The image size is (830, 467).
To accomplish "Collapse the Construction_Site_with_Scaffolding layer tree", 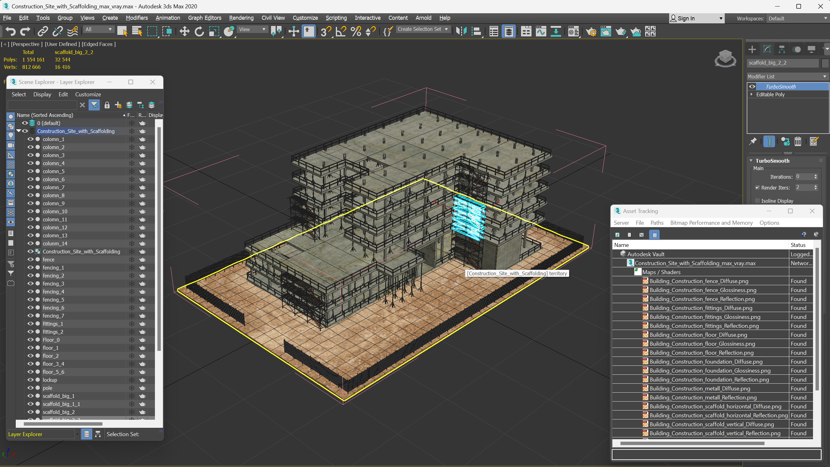I will tap(19, 131).
